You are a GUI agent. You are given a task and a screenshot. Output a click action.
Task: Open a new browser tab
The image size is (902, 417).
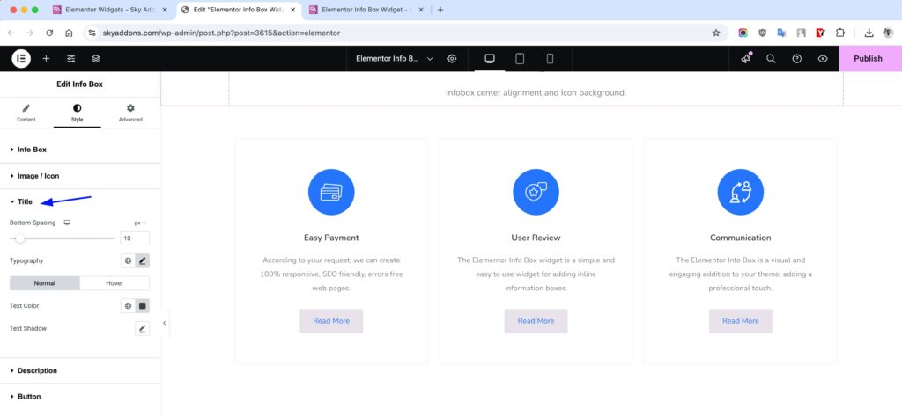click(x=440, y=10)
